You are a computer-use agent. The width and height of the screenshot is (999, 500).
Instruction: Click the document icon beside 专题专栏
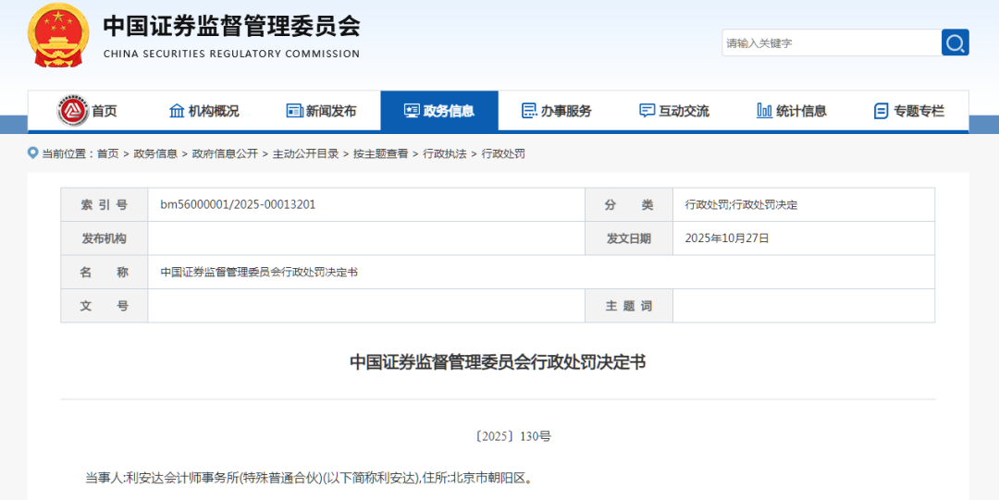click(882, 111)
